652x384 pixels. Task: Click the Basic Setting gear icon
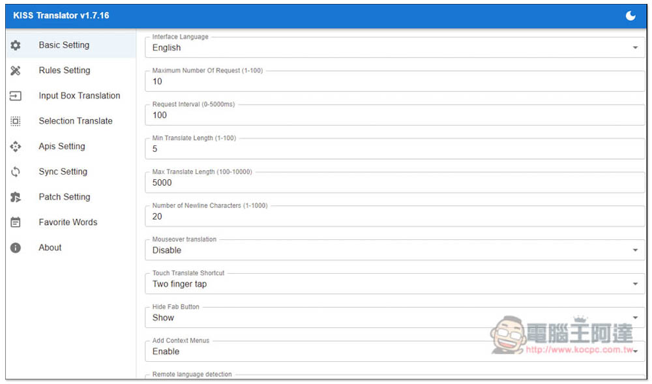click(16, 45)
